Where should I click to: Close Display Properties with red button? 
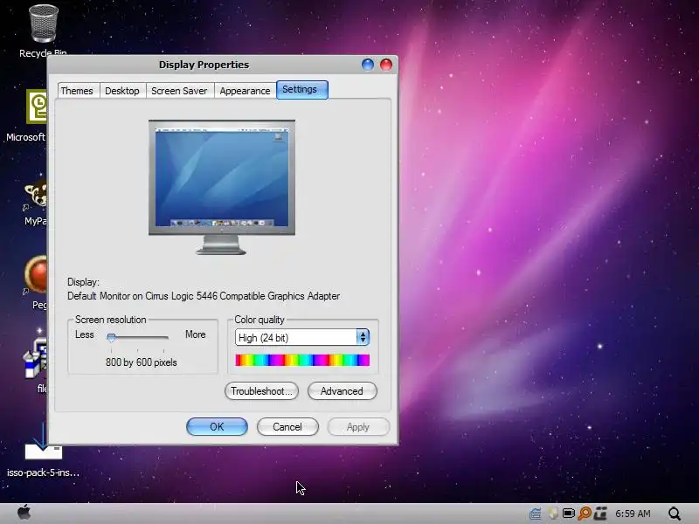point(386,65)
